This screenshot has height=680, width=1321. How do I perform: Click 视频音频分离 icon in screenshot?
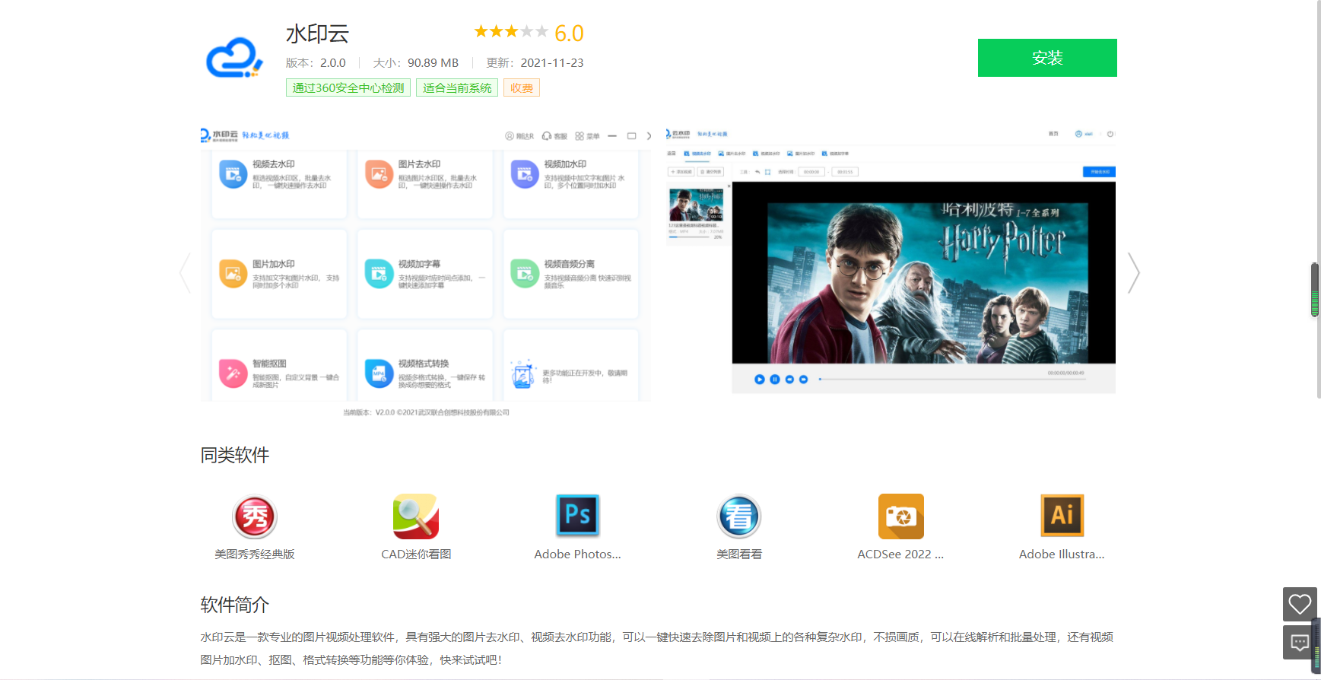(x=524, y=274)
